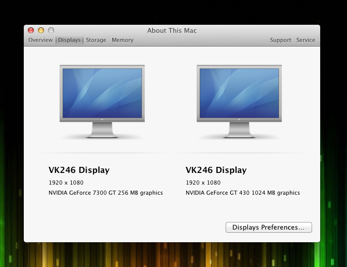Switch to the Overview tab
This screenshot has height=267, width=347.
coord(40,40)
